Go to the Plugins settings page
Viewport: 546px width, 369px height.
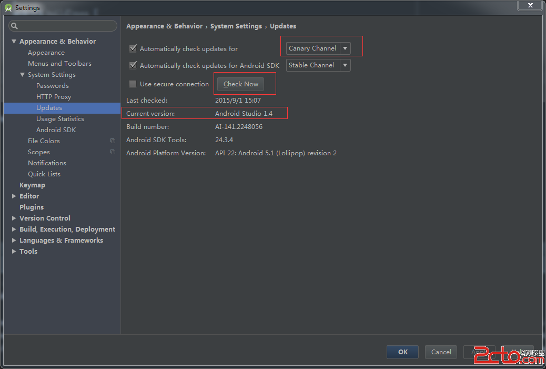click(x=32, y=207)
